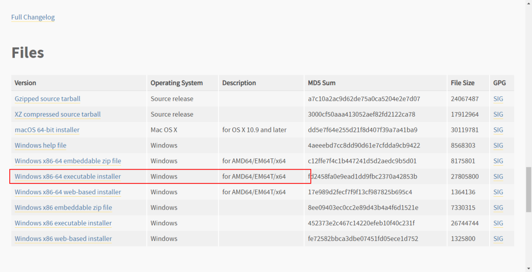The height and width of the screenshot is (272, 532).
Task: Download Windows x86-64 executable installer
Action: click(x=67, y=177)
